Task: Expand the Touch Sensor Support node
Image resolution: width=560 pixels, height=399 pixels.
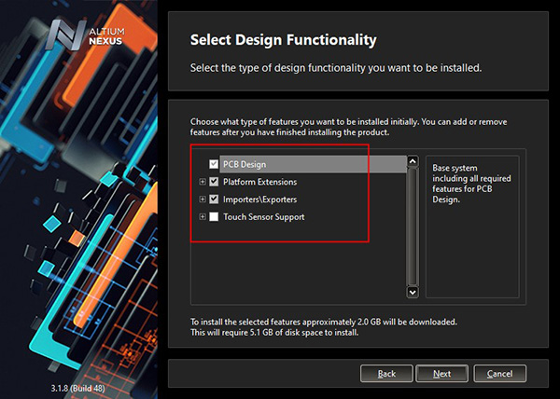Action: [x=203, y=217]
